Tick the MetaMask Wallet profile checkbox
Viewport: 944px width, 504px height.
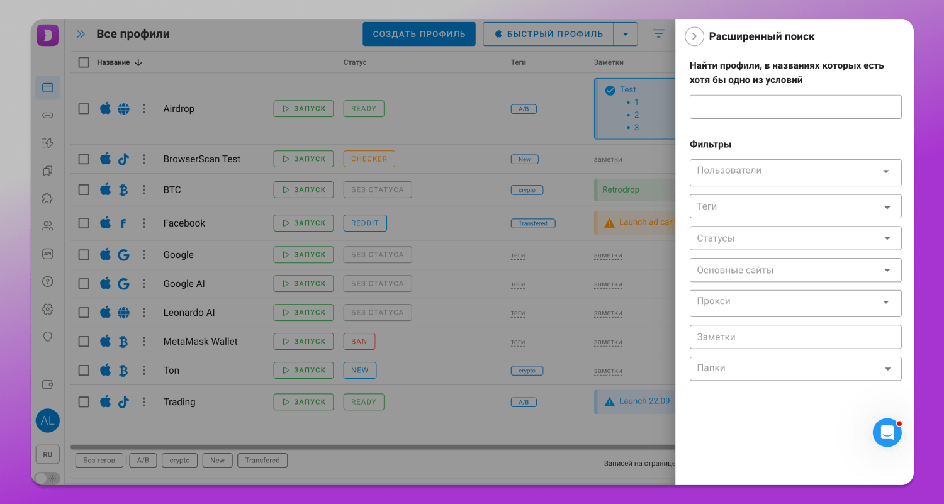pyautogui.click(x=84, y=342)
